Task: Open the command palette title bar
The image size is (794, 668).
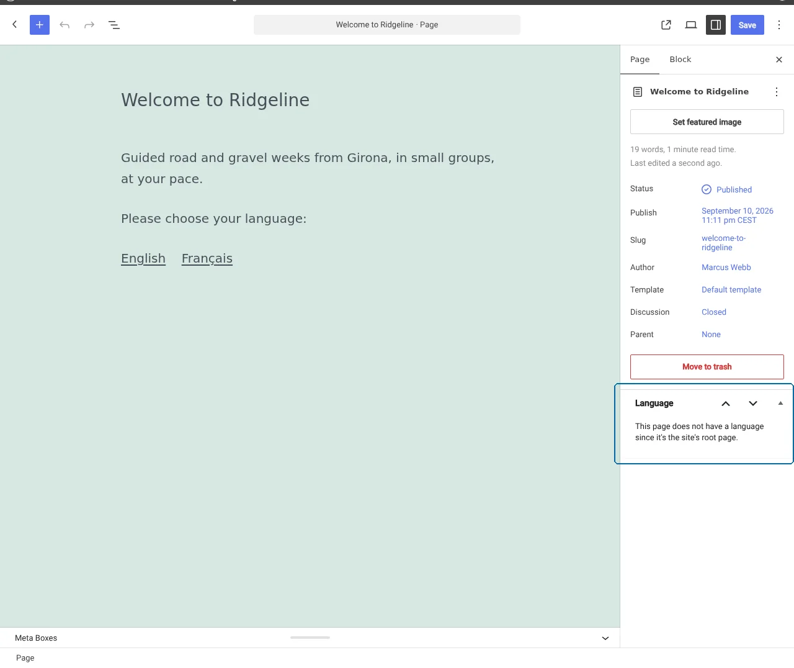Action: [387, 25]
